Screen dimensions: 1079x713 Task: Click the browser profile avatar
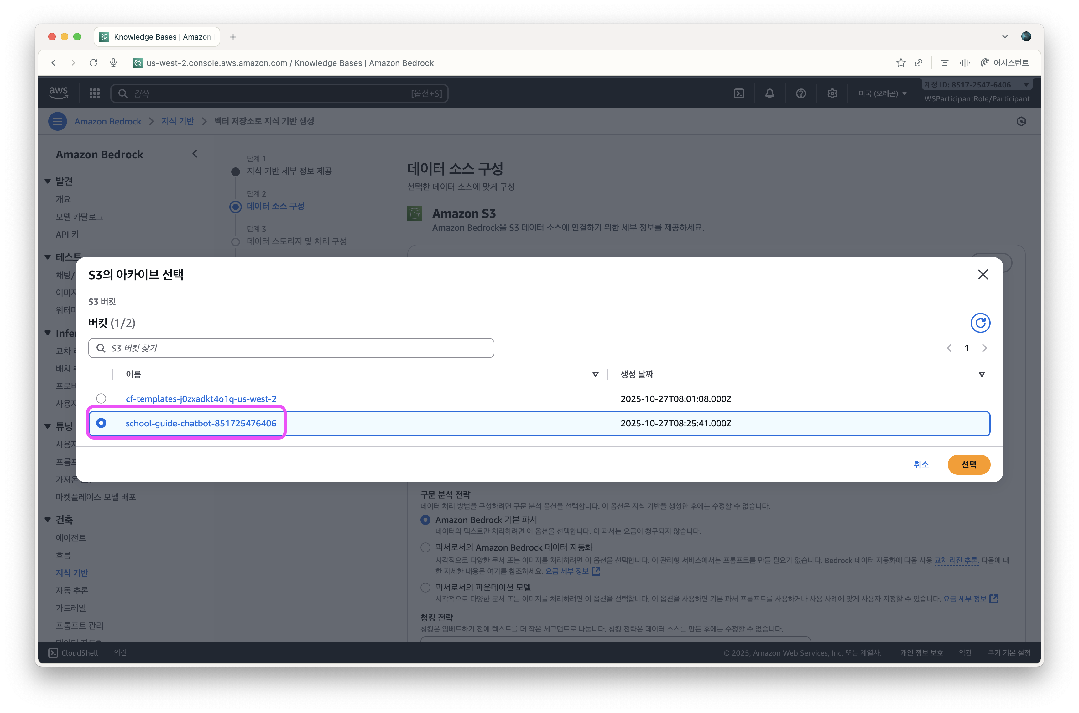(1026, 36)
